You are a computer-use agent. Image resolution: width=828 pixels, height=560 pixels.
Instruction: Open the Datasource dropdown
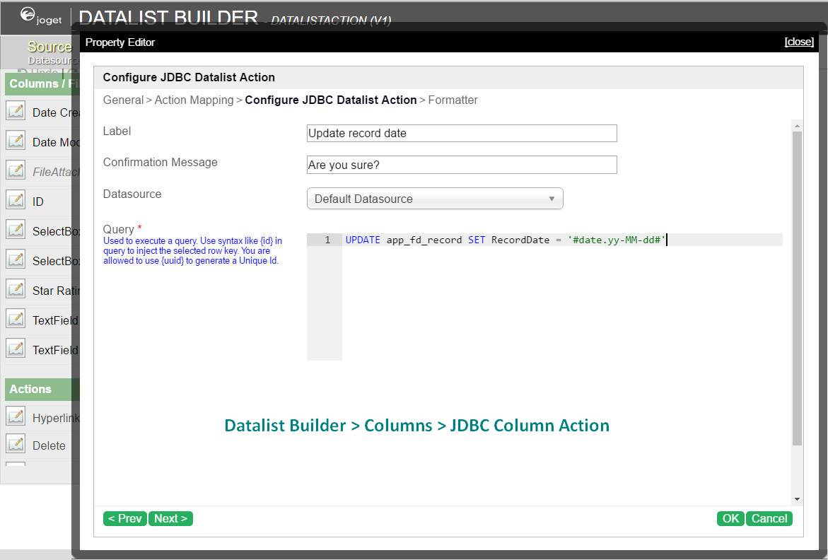(435, 199)
